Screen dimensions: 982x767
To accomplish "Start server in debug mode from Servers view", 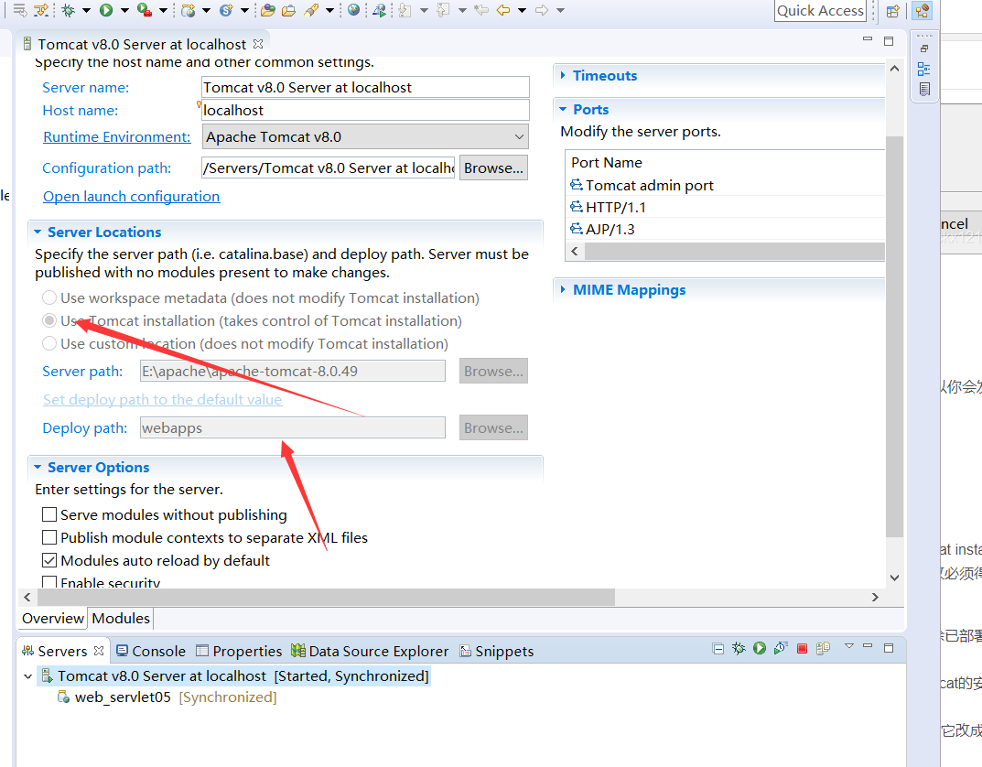I will (x=739, y=649).
